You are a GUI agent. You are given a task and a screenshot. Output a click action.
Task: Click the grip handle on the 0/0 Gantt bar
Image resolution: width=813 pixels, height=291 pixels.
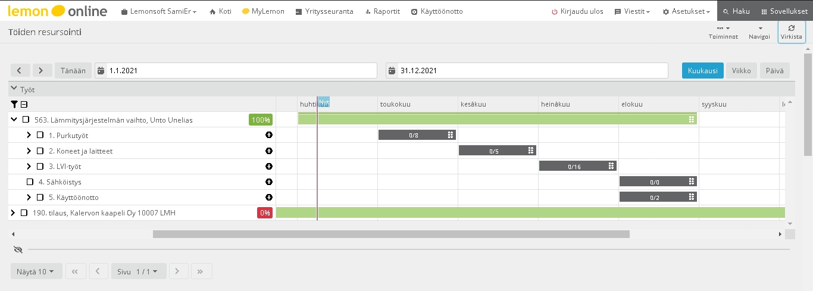(692, 182)
